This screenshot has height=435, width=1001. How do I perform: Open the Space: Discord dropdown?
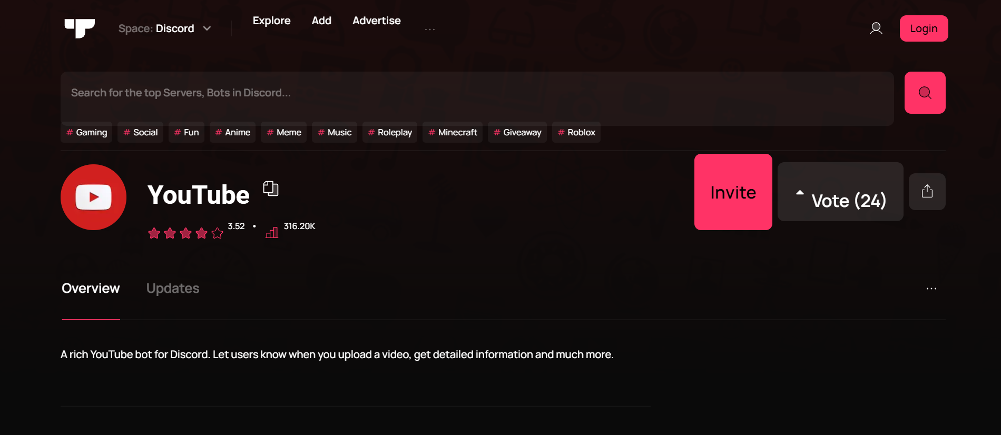coord(165,28)
